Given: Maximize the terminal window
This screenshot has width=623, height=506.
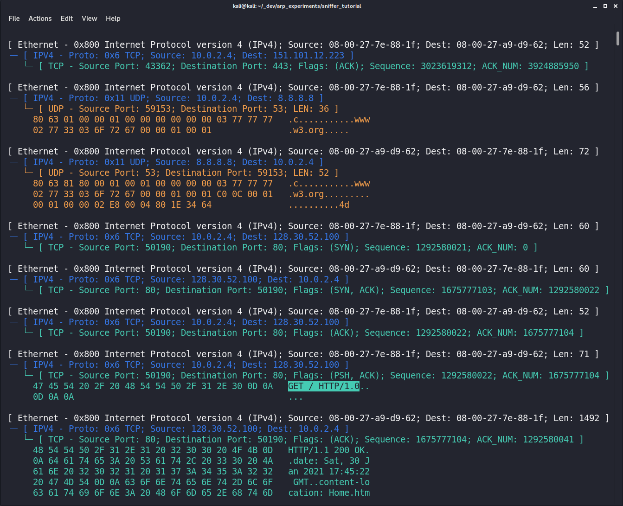Looking at the screenshot, I should [x=605, y=6].
